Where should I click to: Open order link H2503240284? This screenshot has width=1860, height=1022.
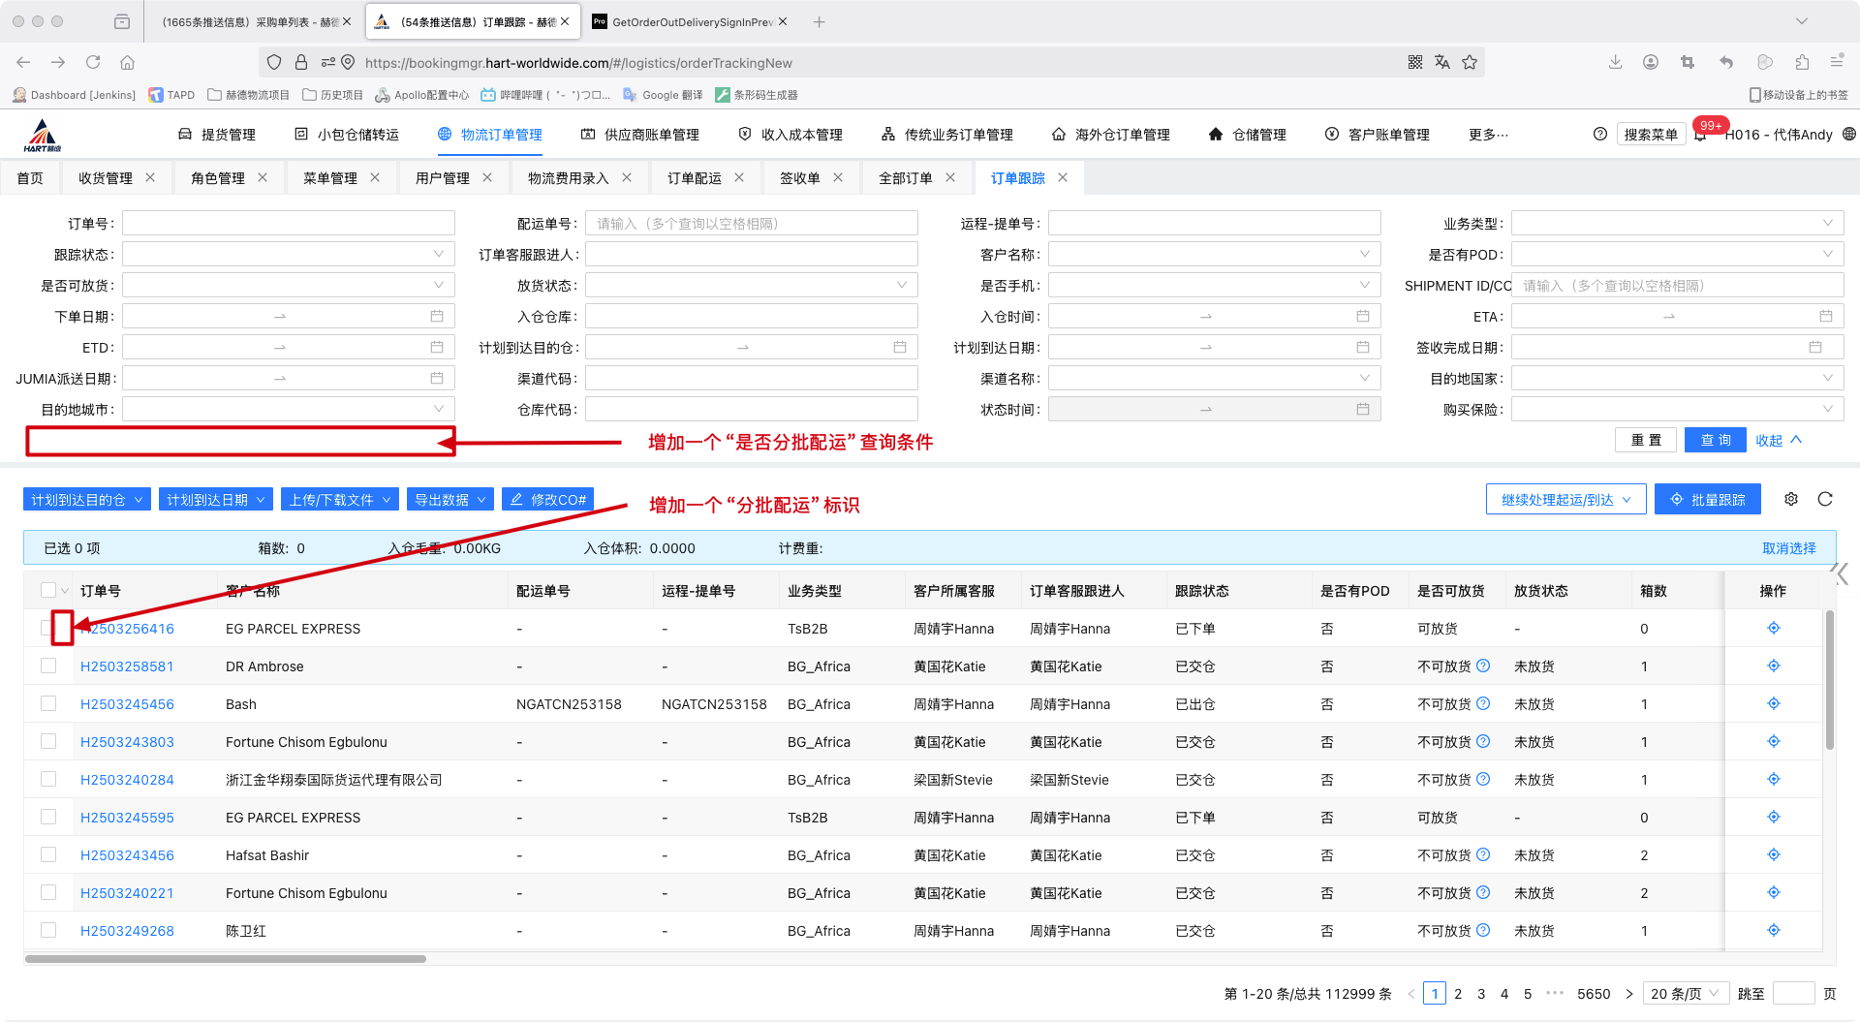[127, 780]
